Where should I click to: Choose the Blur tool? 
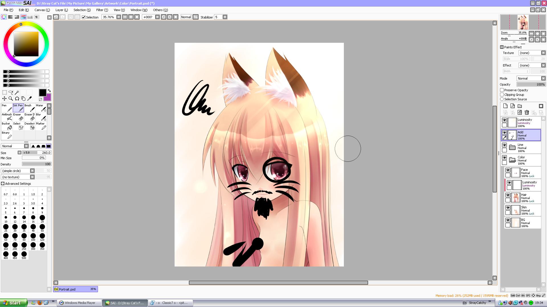tap(41, 117)
